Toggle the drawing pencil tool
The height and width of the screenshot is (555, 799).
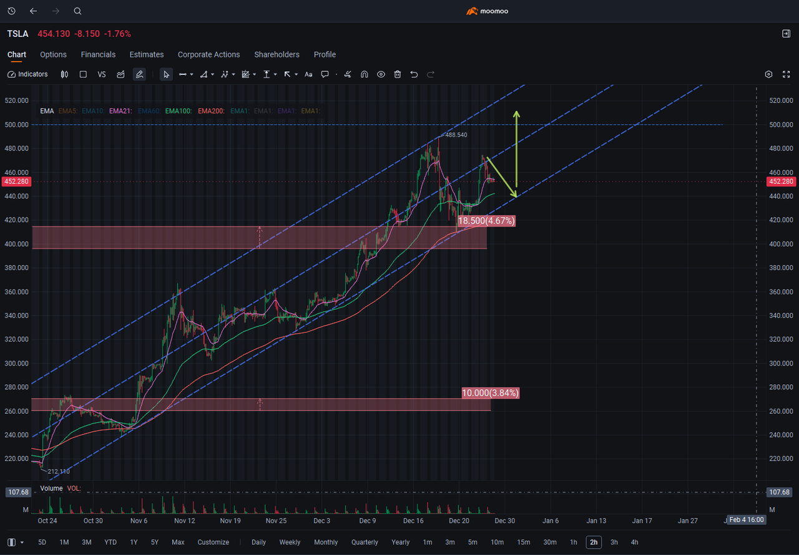tap(139, 74)
